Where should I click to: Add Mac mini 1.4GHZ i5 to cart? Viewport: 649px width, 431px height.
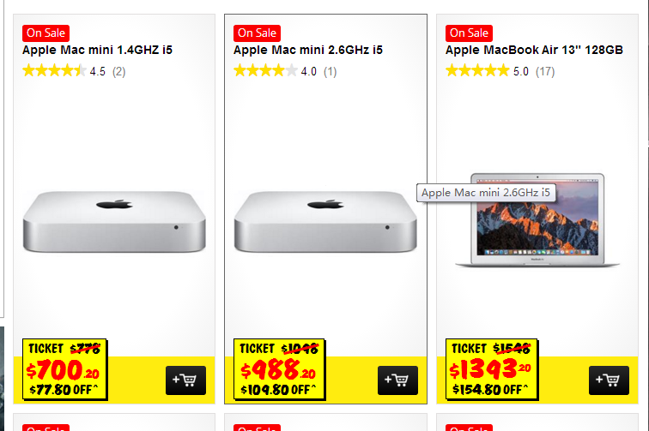(x=185, y=380)
